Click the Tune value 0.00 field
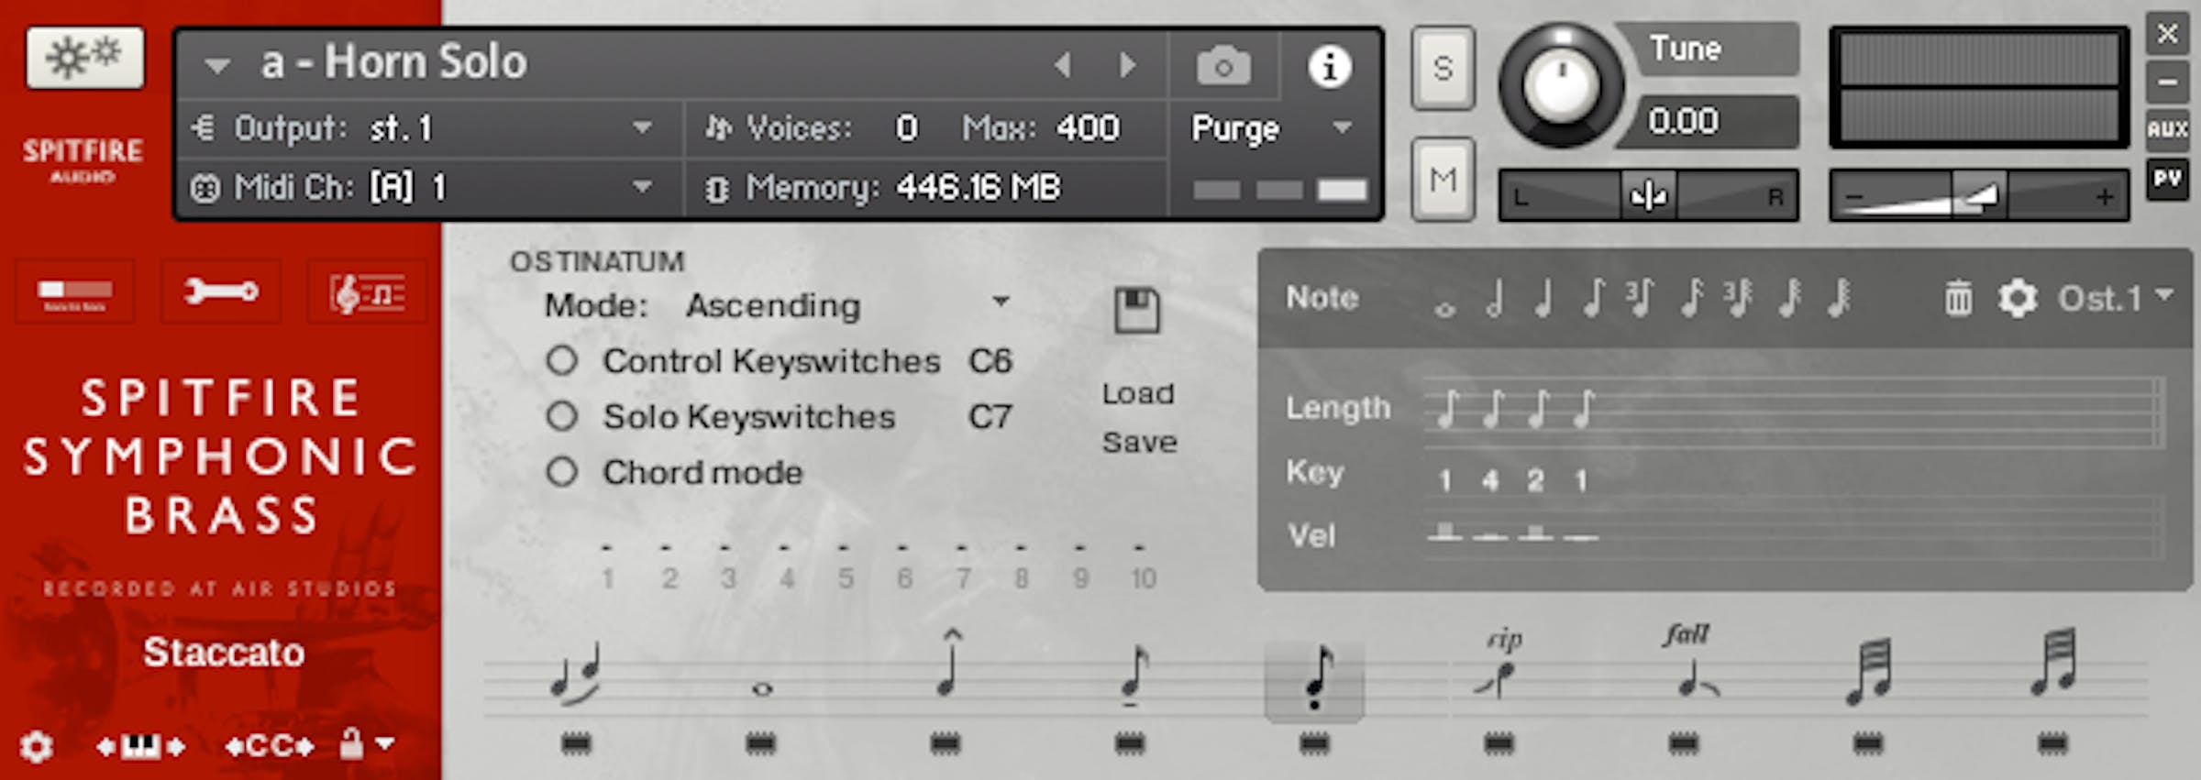This screenshot has height=780, width=2201. 1709,121
